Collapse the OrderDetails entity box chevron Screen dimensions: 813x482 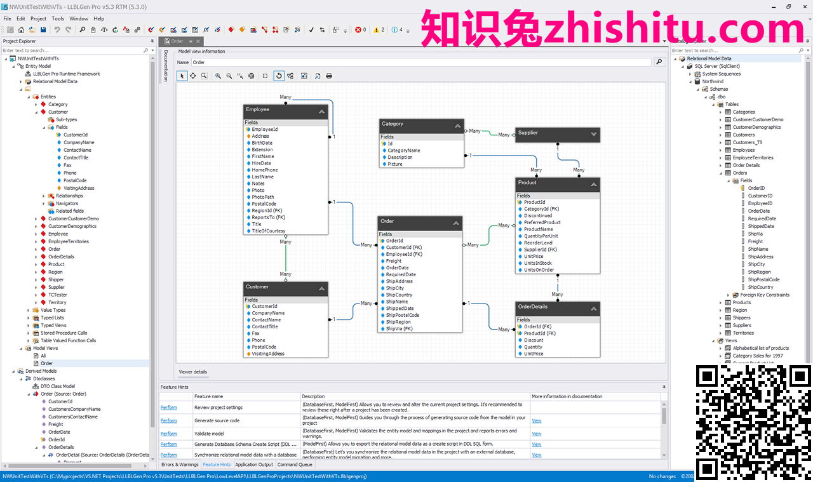pos(593,309)
